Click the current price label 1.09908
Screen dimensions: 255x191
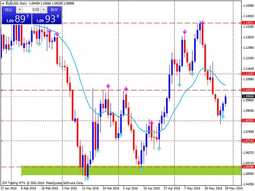(248, 97)
